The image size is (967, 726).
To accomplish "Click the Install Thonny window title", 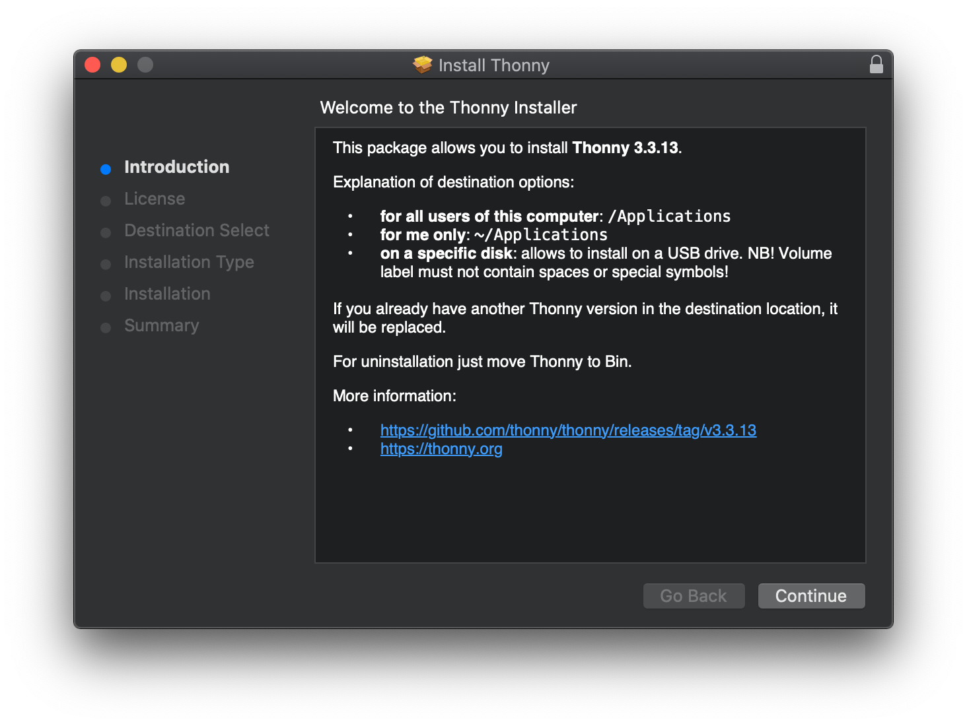I will 493,65.
